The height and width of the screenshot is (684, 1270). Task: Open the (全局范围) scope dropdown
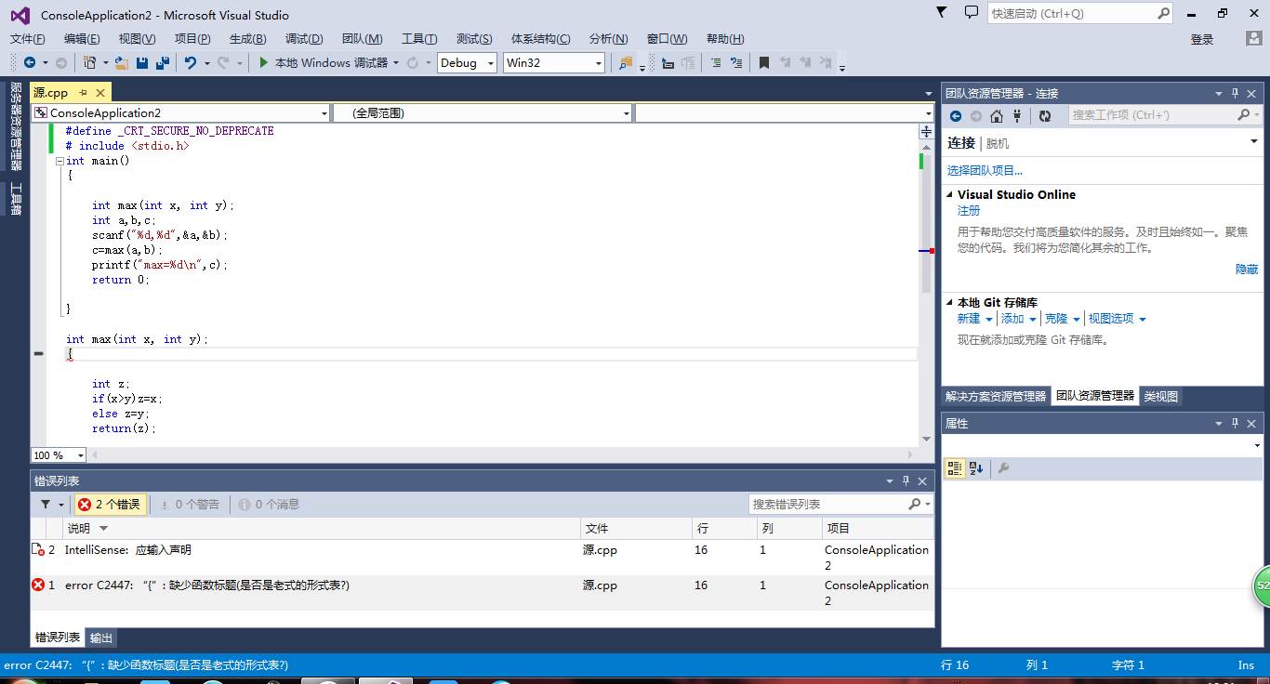pyautogui.click(x=483, y=112)
